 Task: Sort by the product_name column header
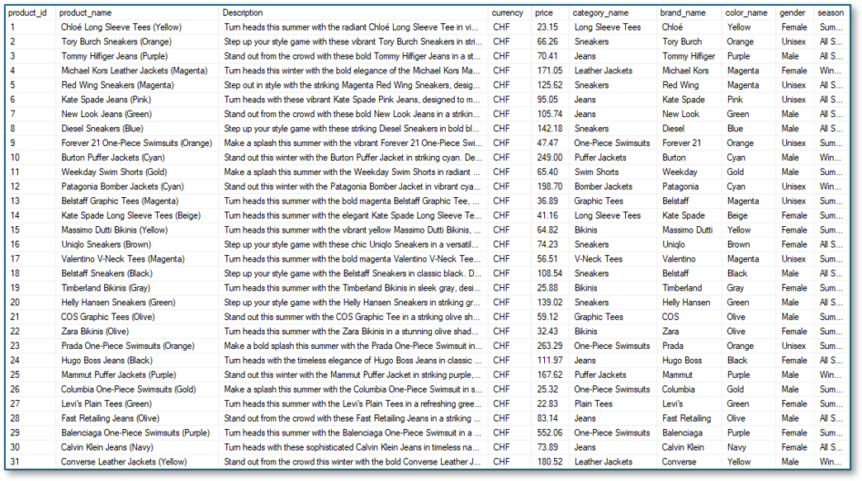[85, 12]
